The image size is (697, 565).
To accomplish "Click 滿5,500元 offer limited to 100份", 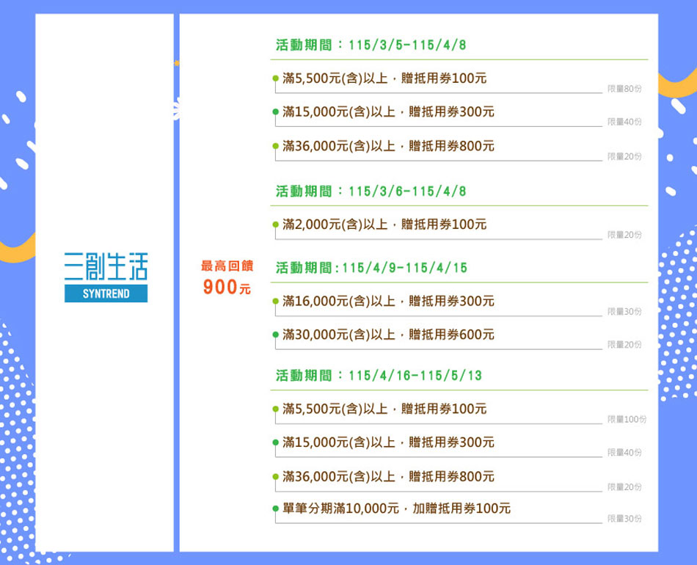I will (x=384, y=408).
